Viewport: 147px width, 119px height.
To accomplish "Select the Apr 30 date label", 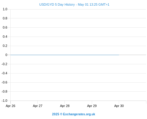I will (x=119, y=106).
